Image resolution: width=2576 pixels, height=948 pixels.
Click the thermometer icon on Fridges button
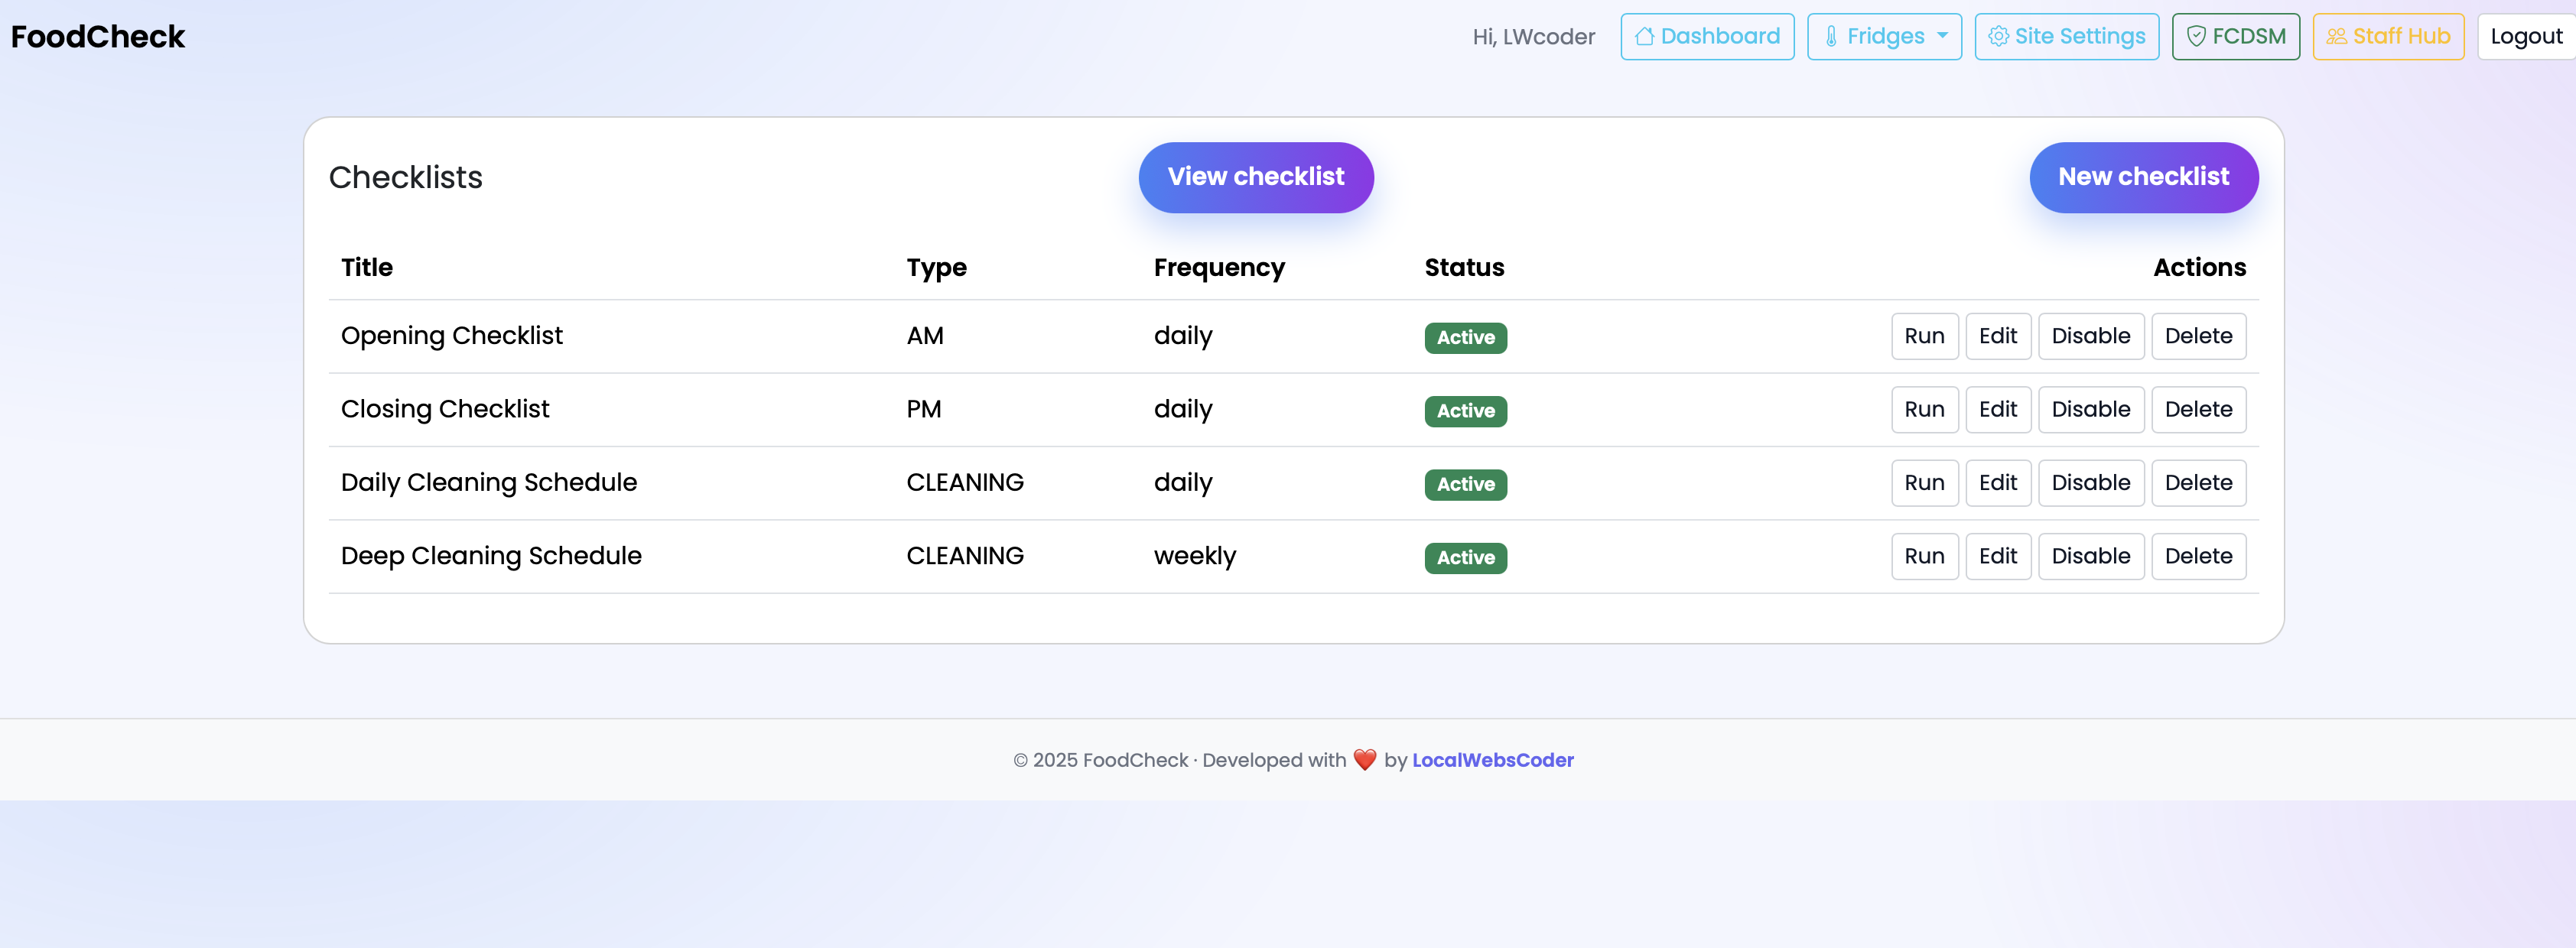(x=1831, y=36)
